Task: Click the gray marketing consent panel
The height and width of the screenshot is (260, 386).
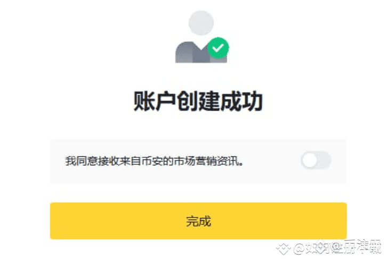Action: pos(198,161)
